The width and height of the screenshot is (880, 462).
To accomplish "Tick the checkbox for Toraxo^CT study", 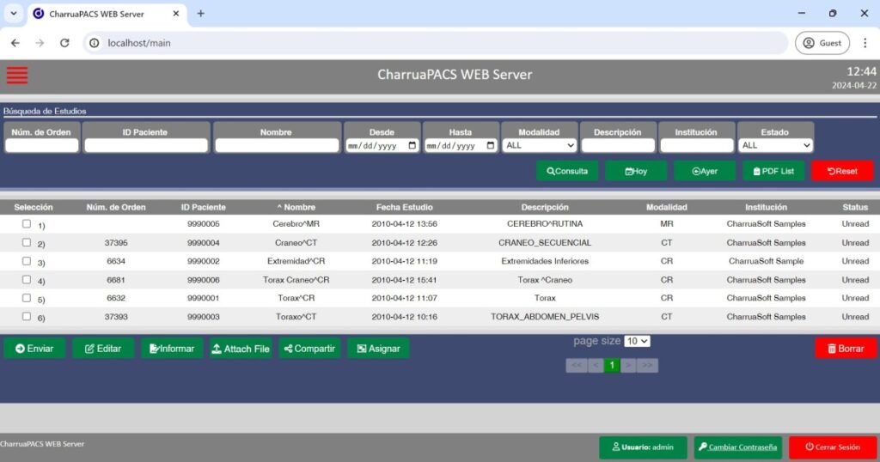I will click(27, 316).
